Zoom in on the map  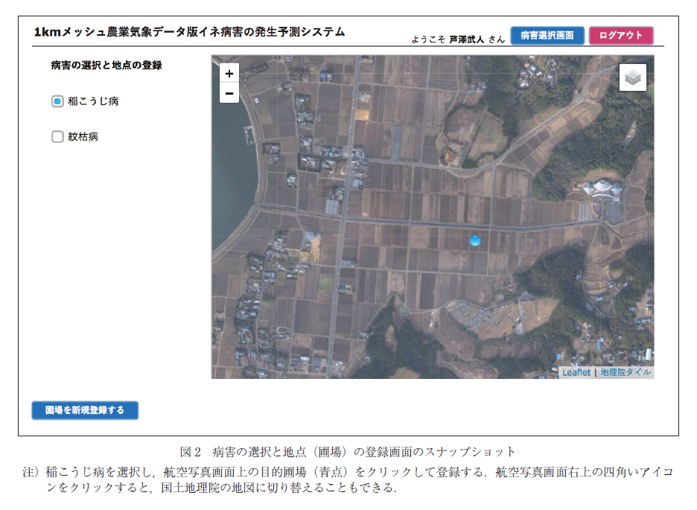[229, 73]
